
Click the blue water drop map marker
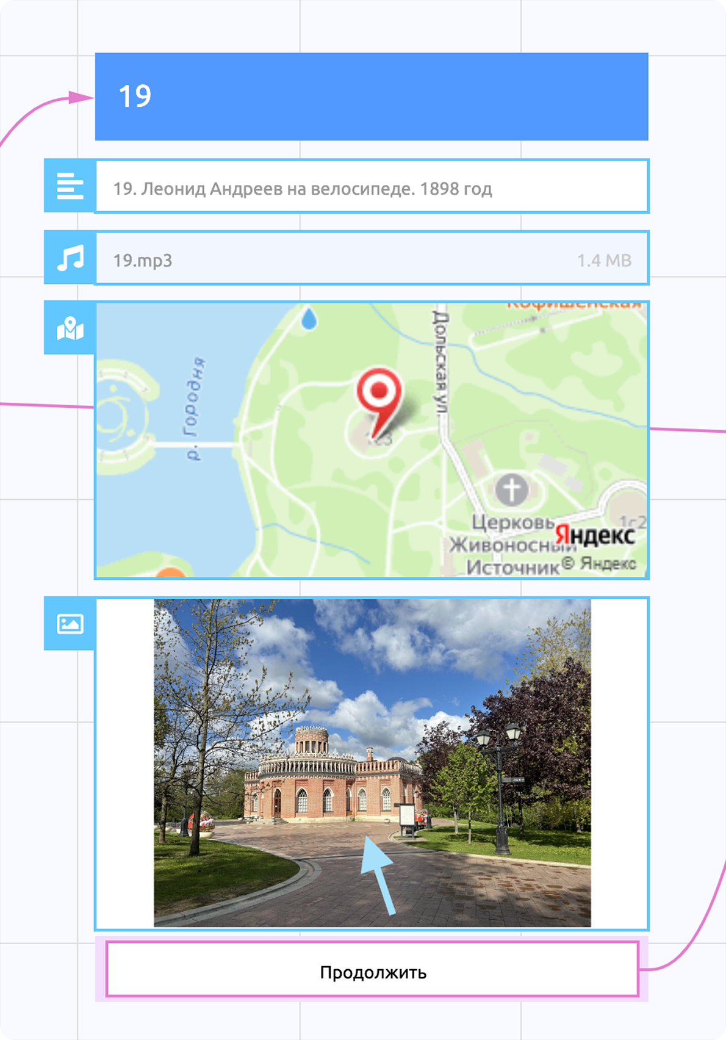coord(309,317)
